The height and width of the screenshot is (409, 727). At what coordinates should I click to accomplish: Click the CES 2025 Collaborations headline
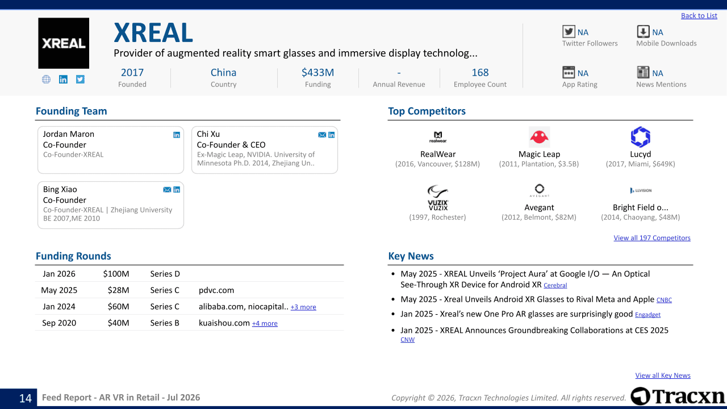(534, 330)
